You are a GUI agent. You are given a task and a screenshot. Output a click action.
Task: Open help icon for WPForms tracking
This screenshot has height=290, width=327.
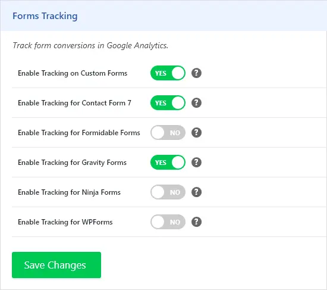[196, 222]
